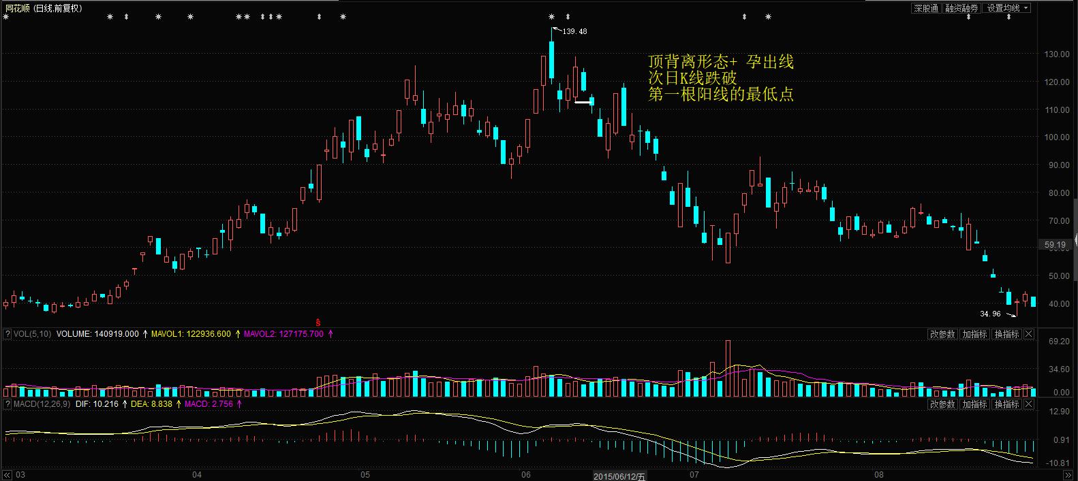Click the 08 month label on time axis
This screenshot has height=481, width=1078.
coord(878,475)
